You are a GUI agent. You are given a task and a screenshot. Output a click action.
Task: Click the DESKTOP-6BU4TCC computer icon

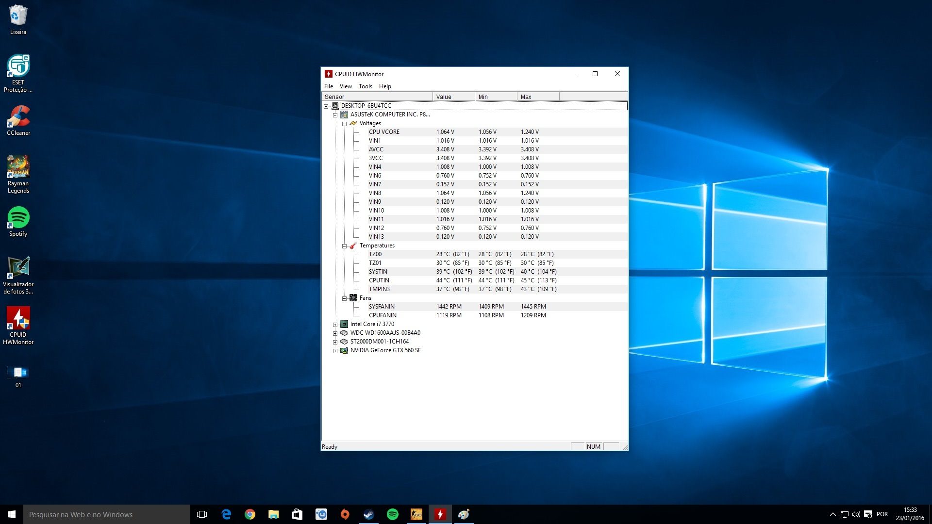click(335, 106)
